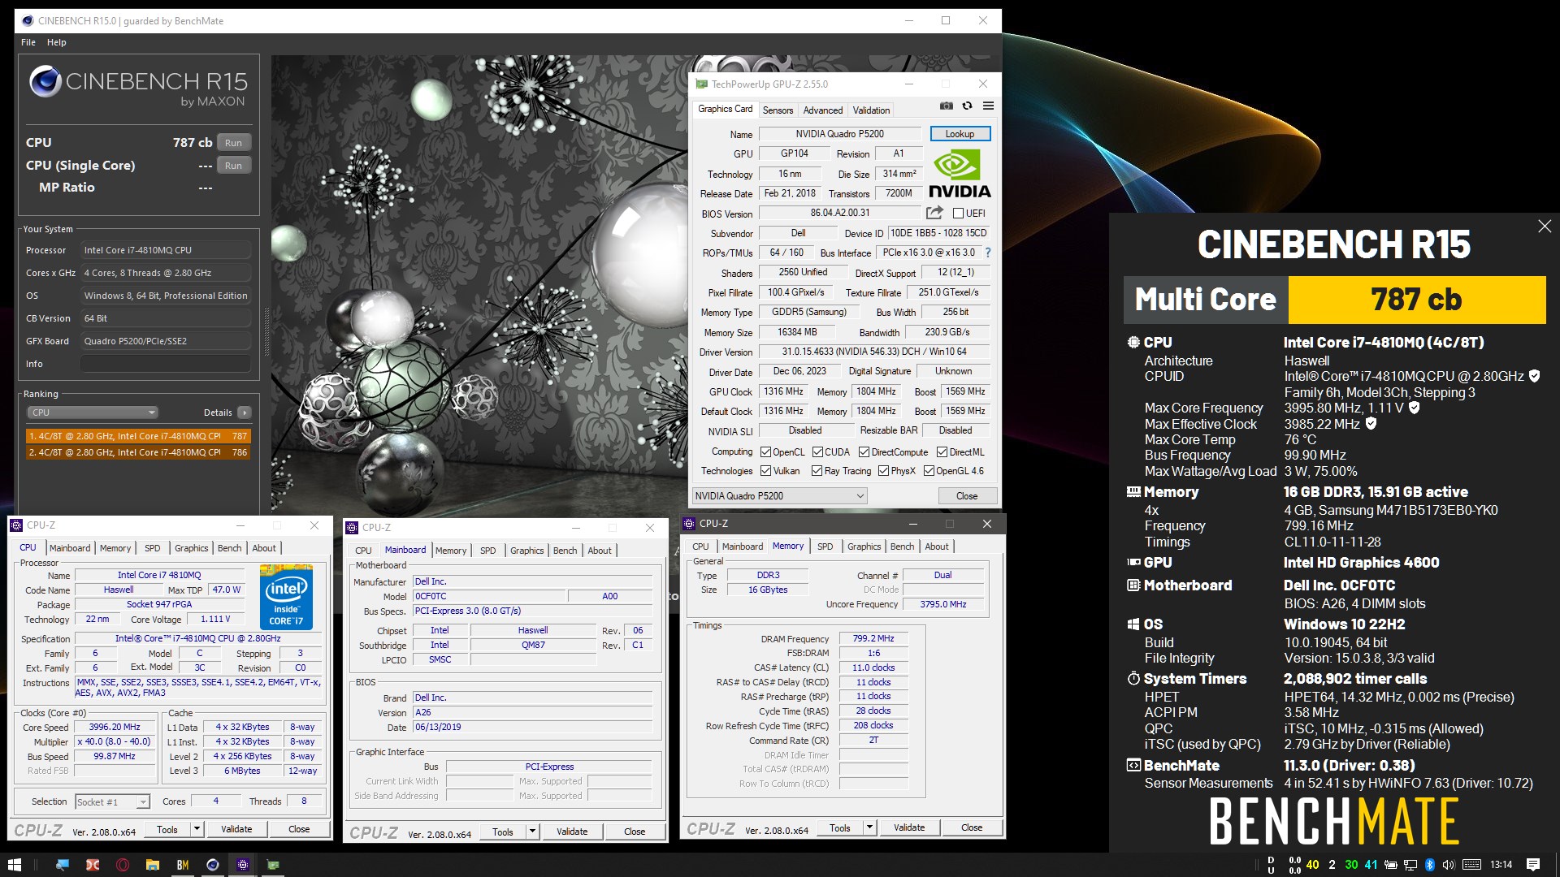
Task: Click the battery power tray icon
Action: 1391,865
